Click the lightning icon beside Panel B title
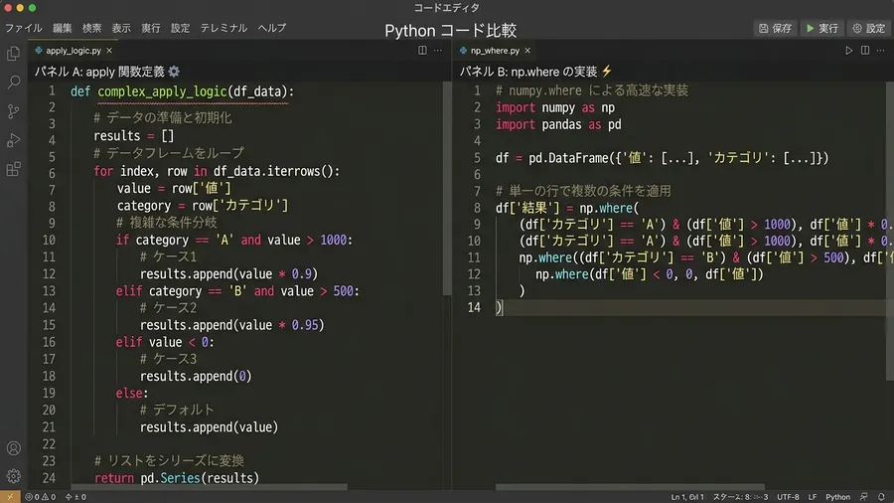 point(607,72)
